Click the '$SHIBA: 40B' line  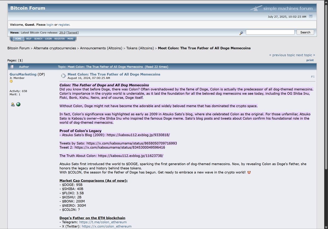pyautogui.click(x=71, y=189)
